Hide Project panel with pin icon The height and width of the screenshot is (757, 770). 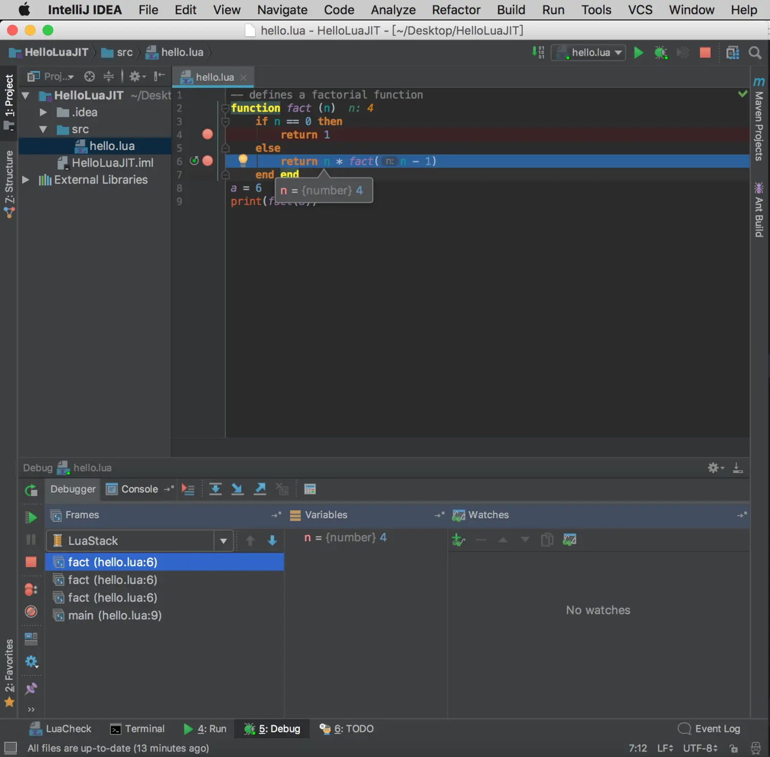[x=160, y=77]
